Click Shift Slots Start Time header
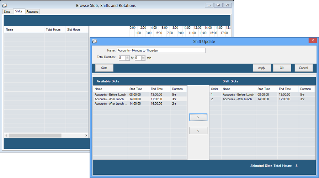The width and height of the screenshot is (319, 178). click(266, 89)
